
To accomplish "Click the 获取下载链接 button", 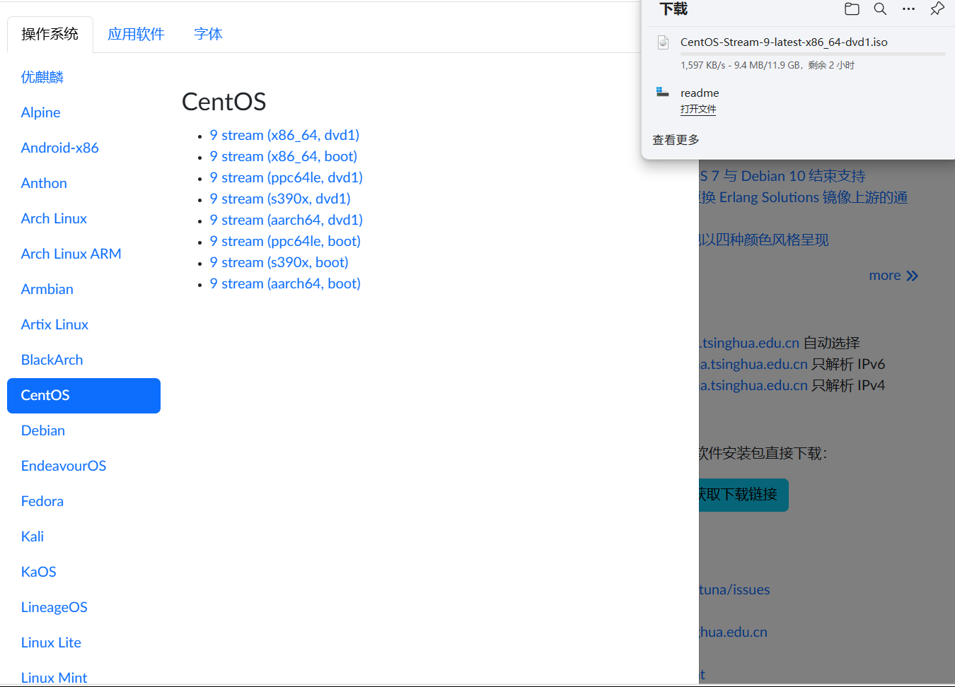I will click(x=743, y=495).
